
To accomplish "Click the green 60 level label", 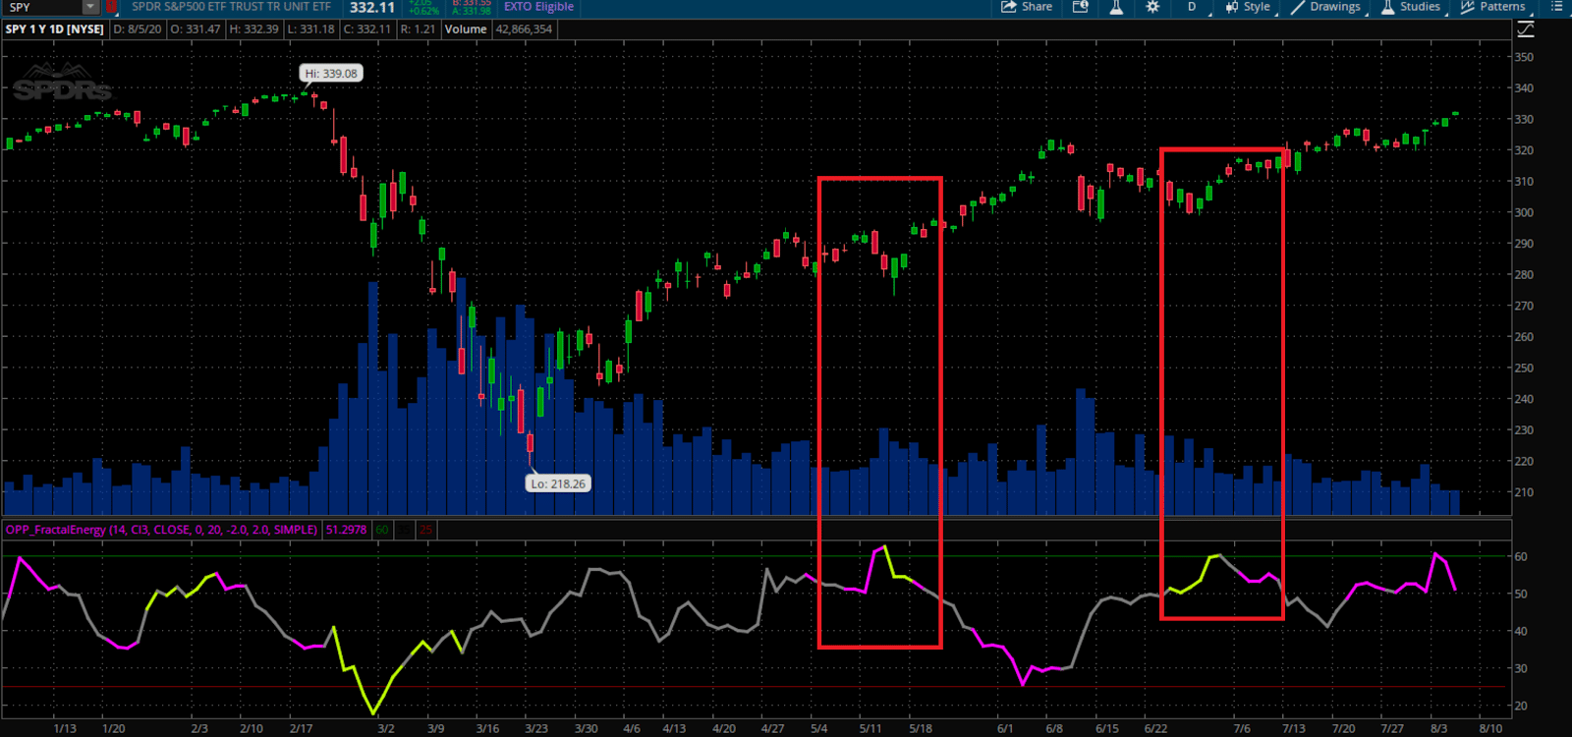I will [x=382, y=530].
